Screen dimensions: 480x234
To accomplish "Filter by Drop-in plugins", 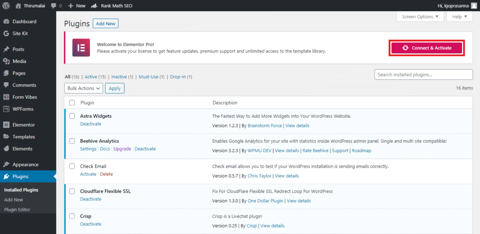I will coord(178,76).
